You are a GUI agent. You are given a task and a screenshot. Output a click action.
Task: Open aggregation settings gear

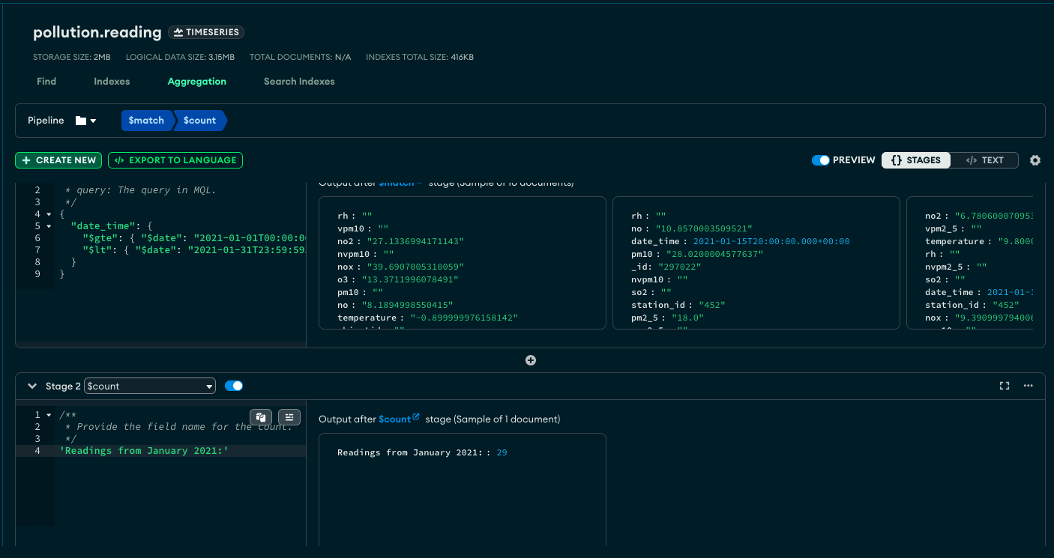click(x=1035, y=160)
